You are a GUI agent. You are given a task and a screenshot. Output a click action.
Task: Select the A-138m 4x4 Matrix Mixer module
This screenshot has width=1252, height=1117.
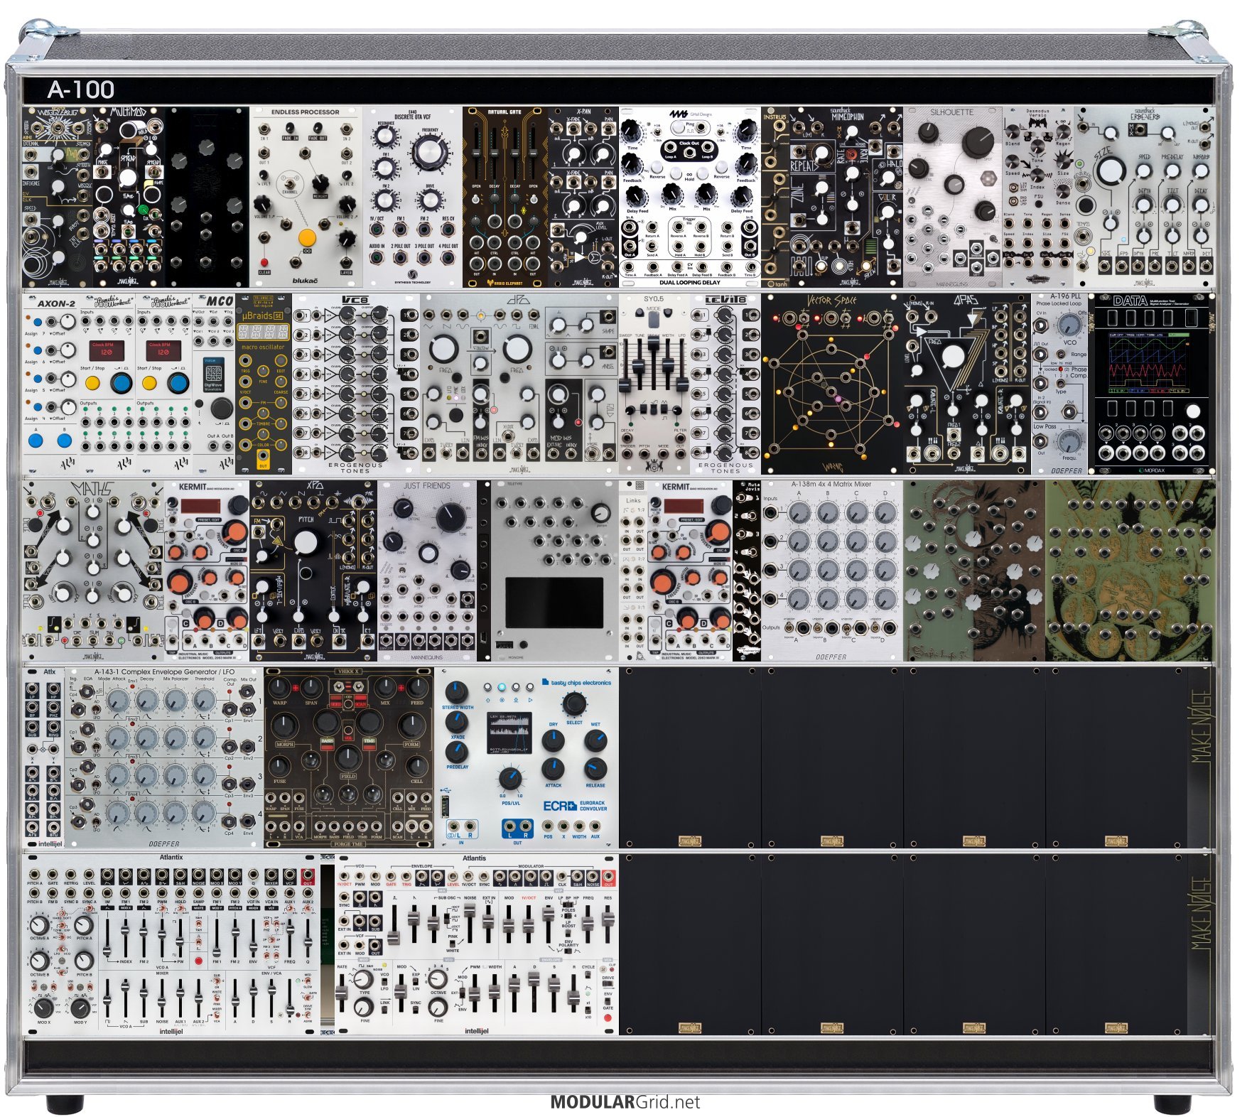pos(832,571)
